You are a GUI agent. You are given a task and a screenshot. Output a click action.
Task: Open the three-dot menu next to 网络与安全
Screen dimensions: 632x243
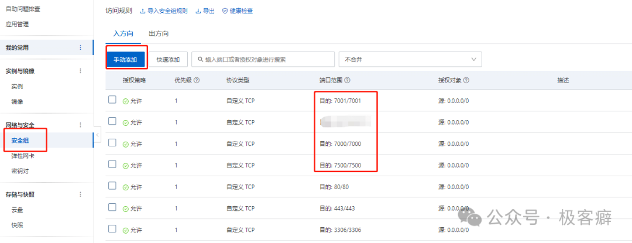pos(81,125)
